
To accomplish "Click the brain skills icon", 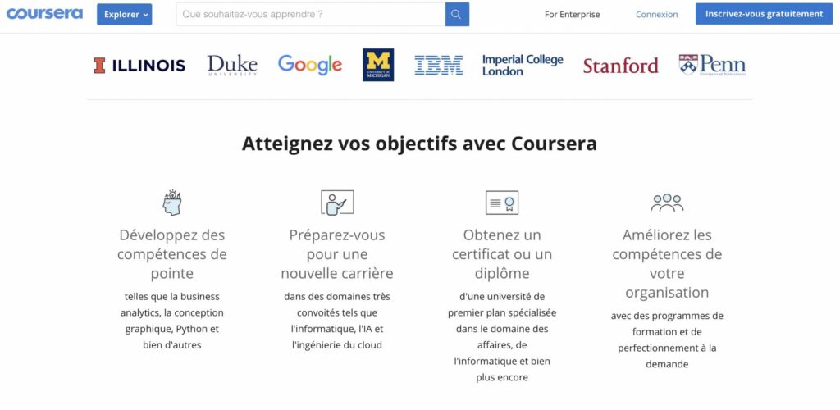I will (x=172, y=203).
